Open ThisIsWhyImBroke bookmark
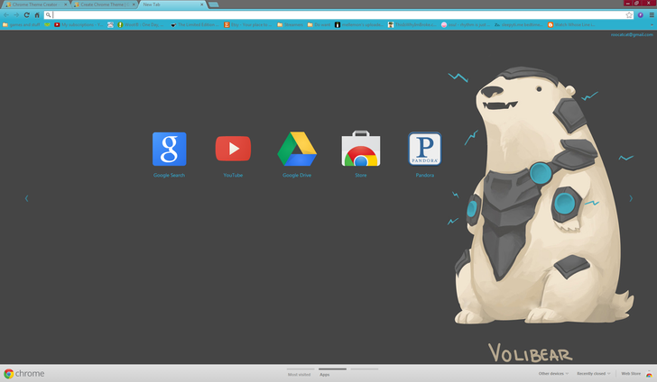 tap(412, 24)
